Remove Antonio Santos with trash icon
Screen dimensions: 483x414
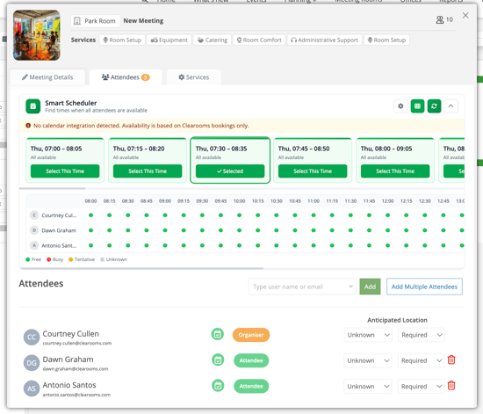(x=451, y=386)
